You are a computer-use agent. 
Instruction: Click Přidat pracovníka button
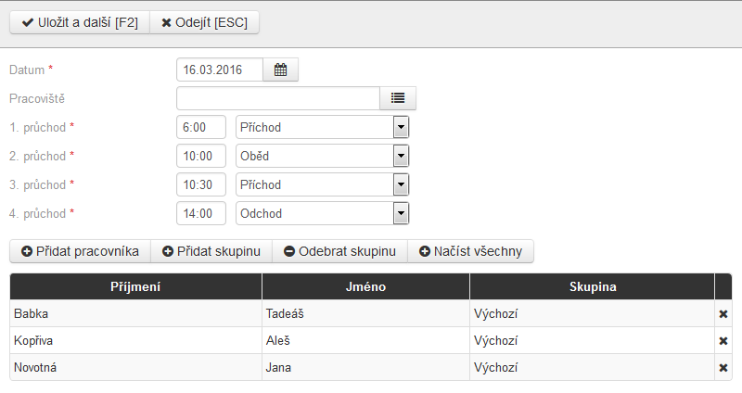pyautogui.click(x=80, y=251)
